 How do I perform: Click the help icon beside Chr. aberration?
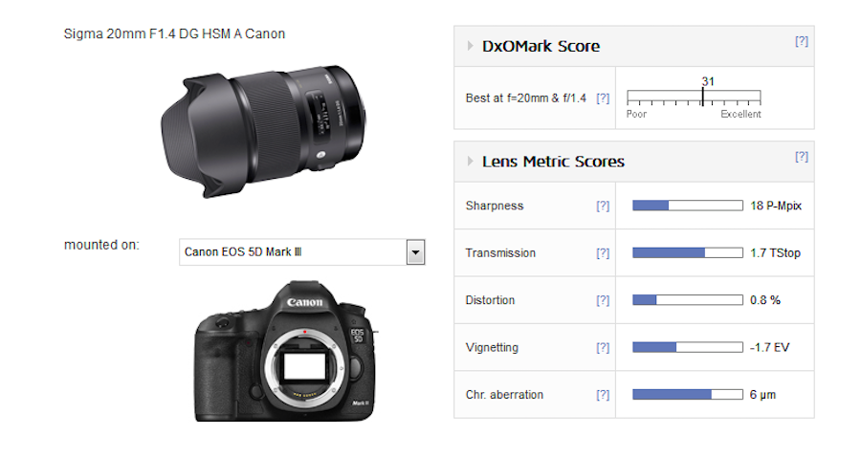(603, 395)
